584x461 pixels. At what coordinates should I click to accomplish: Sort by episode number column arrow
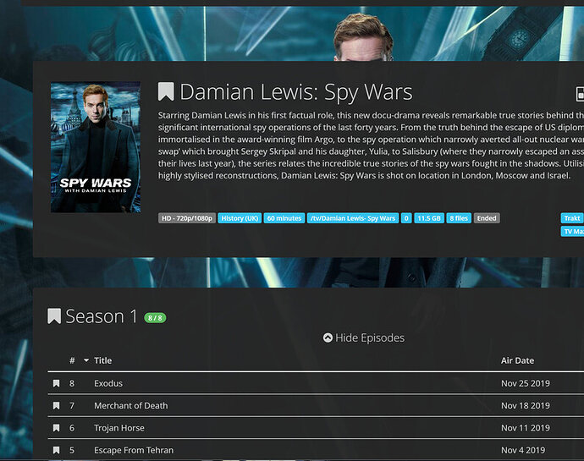point(86,360)
